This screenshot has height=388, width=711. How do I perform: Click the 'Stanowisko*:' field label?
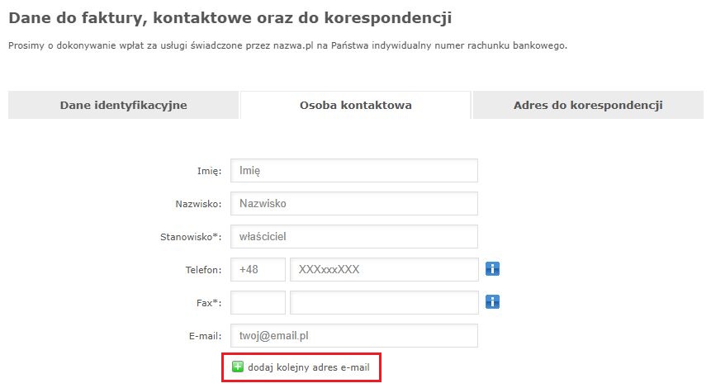pyautogui.click(x=191, y=237)
